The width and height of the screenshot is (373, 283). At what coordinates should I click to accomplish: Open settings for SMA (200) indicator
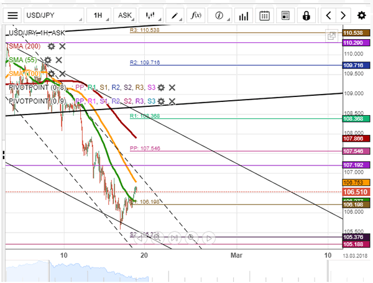(52, 46)
